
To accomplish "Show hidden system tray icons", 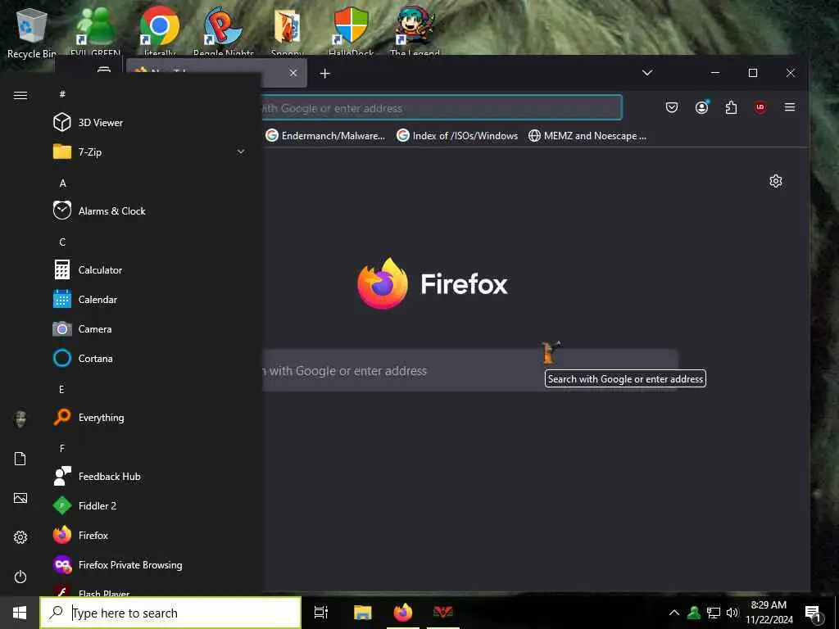I will [674, 613].
